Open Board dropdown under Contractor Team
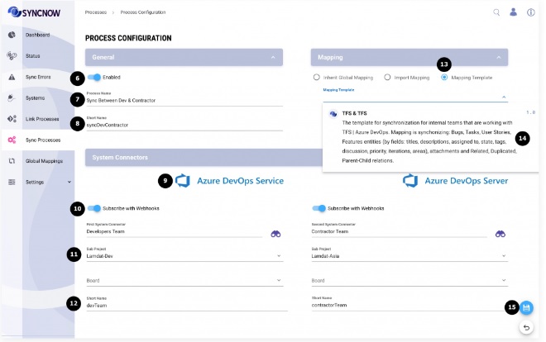This screenshot has width=546, height=342. [409, 280]
